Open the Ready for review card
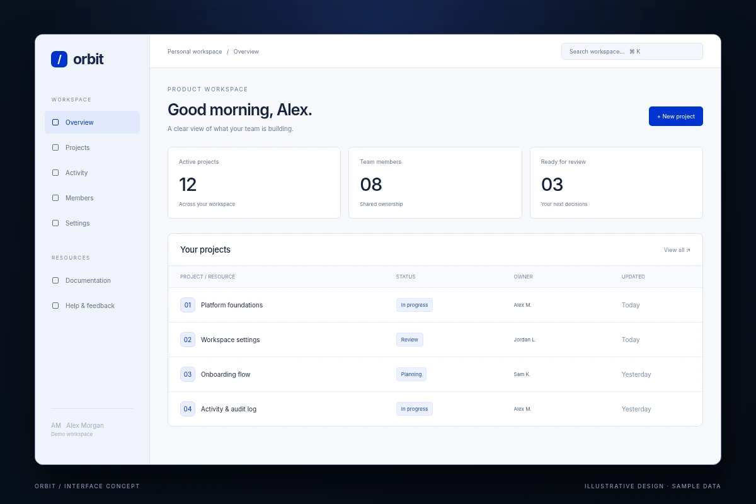The image size is (756, 504). [x=616, y=183]
